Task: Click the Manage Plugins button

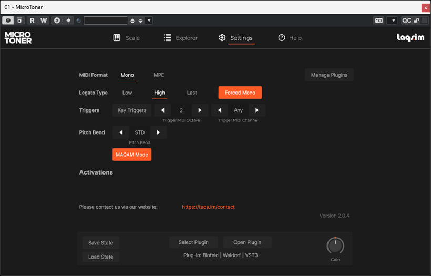Action: pos(330,75)
